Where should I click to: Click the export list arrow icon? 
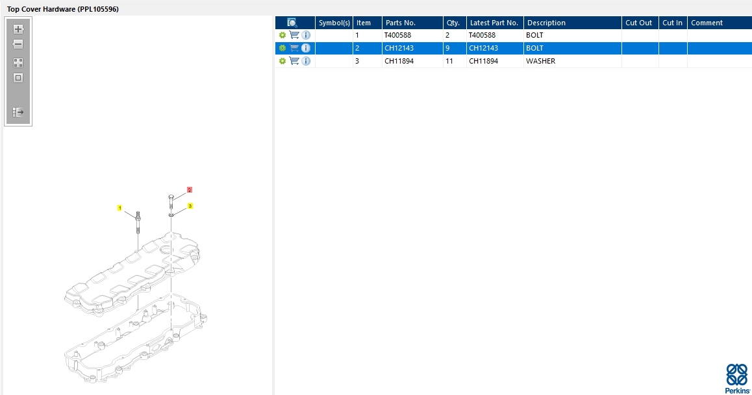[18, 112]
